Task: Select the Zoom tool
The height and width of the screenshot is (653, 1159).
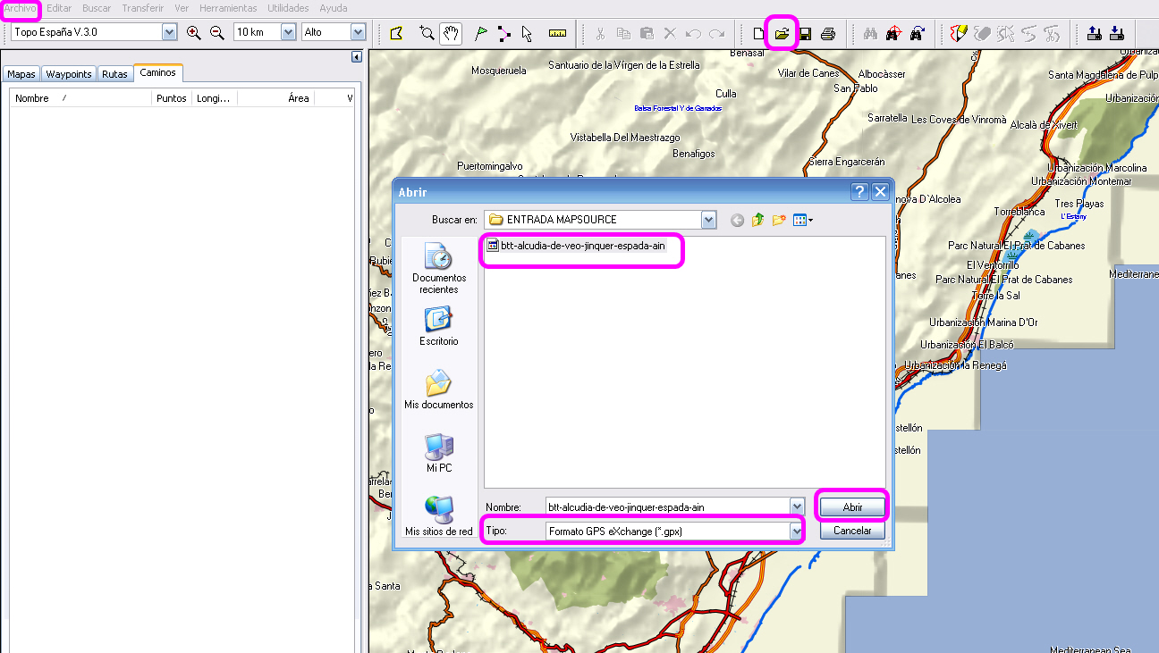Action: click(x=427, y=33)
